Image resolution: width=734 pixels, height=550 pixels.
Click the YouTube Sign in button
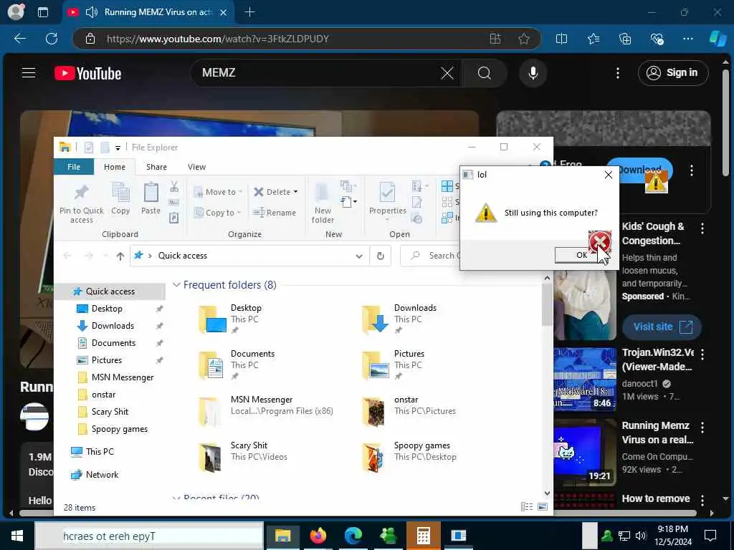coord(672,73)
